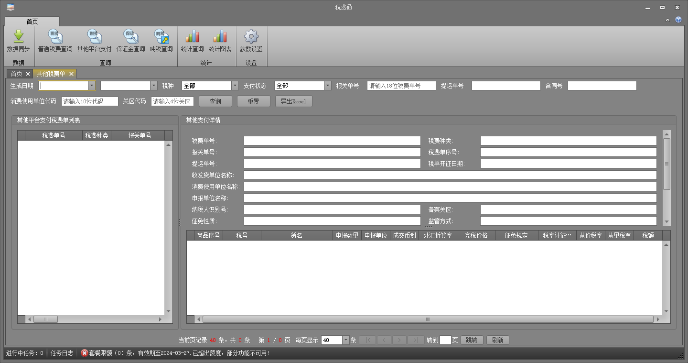Click the 外汇折算率 column header

click(438, 235)
